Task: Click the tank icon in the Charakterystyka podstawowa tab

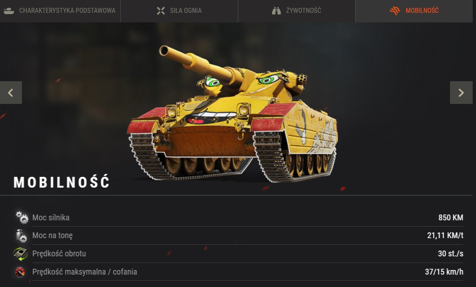Action: [x=9, y=11]
